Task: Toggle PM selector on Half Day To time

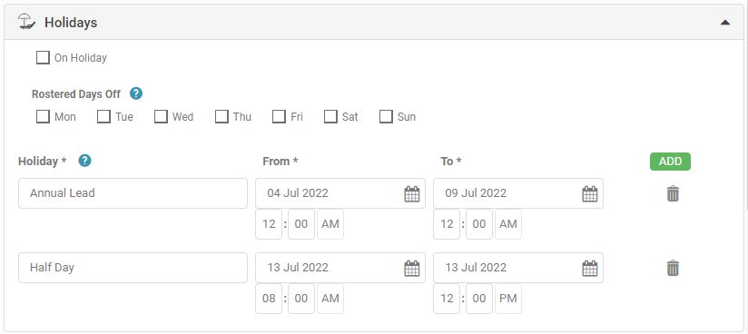Action: coord(508,299)
